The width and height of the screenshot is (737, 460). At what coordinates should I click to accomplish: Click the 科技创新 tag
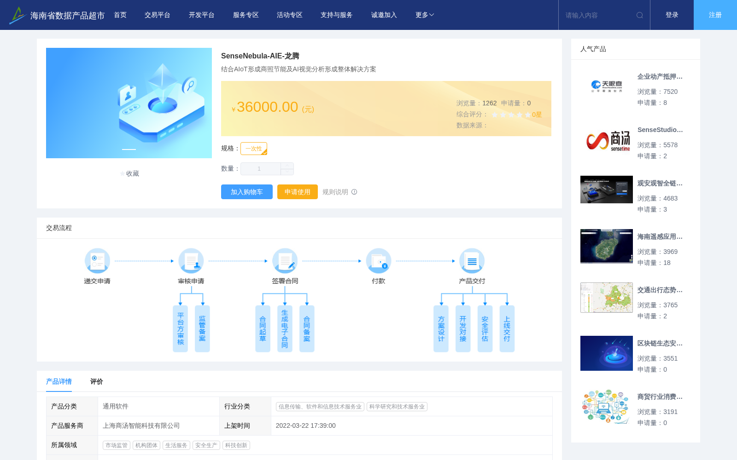coord(236,445)
